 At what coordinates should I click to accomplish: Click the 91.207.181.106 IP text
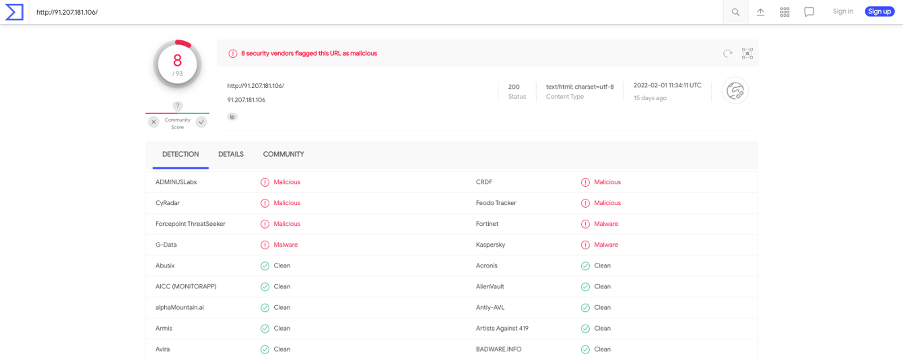(246, 100)
